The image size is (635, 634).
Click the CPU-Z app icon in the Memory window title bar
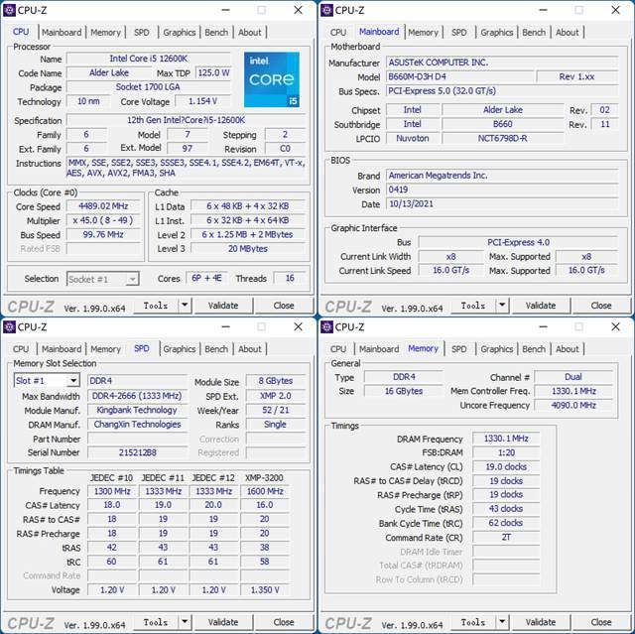[x=326, y=326]
